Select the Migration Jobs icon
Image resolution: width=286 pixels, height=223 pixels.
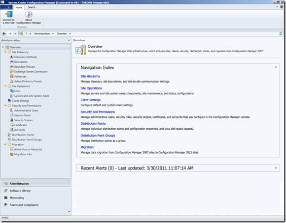pyautogui.click(x=12, y=154)
